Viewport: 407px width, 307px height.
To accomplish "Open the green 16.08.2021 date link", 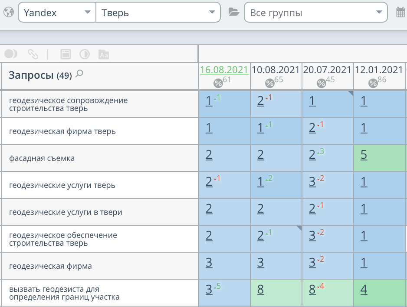I will pyautogui.click(x=224, y=70).
